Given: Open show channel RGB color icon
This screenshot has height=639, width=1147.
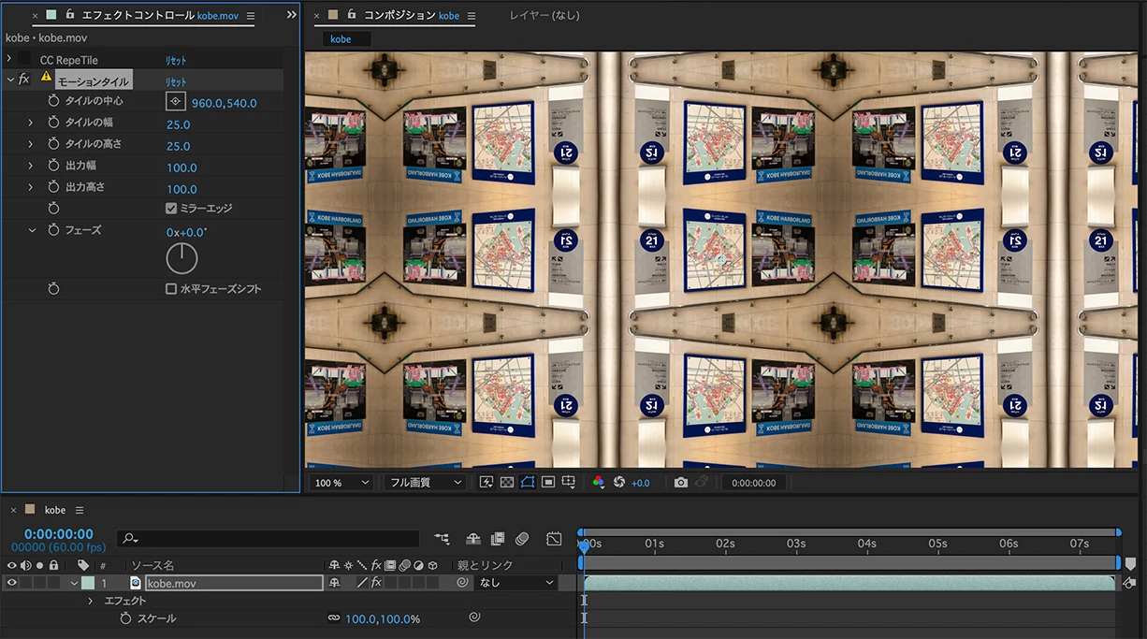Looking at the screenshot, I should coord(599,483).
